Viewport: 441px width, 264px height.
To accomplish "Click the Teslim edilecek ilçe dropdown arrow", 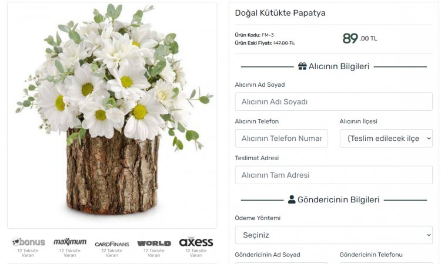I will pos(429,138).
